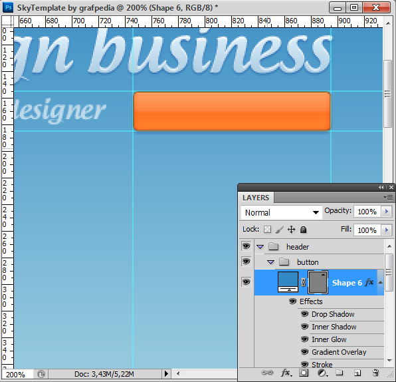Click canvas vertical scrollbar up arrow
Viewport: 396px width, 382px height.
[x=387, y=23]
